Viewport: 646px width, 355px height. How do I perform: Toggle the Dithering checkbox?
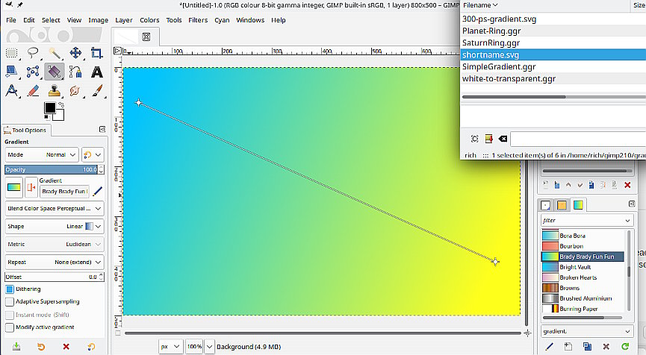pos(10,289)
